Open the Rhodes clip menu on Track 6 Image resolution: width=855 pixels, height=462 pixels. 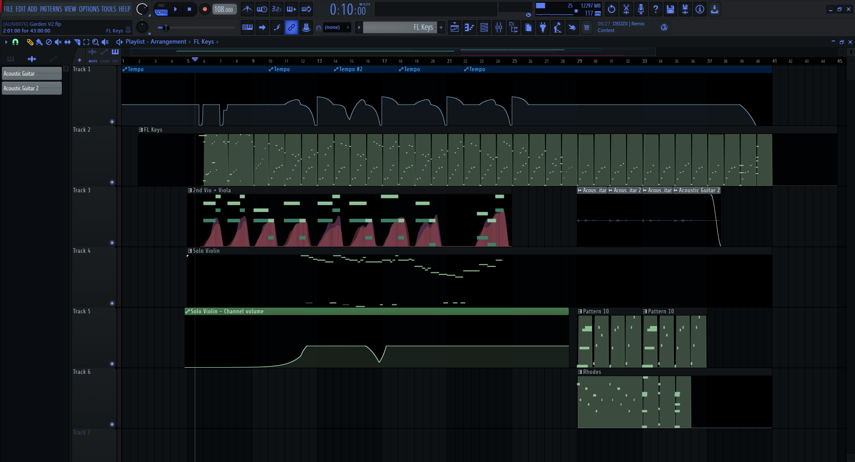(x=580, y=372)
